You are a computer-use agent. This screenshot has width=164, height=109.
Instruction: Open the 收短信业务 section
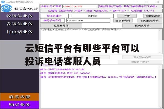click(20, 16)
